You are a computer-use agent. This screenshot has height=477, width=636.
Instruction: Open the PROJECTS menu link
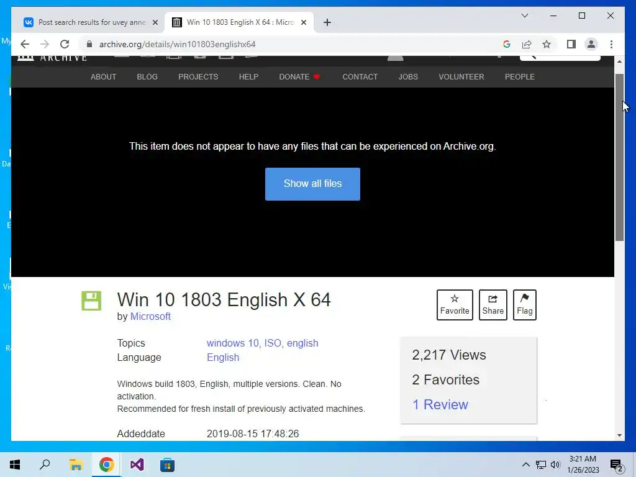click(x=198, y=76)
